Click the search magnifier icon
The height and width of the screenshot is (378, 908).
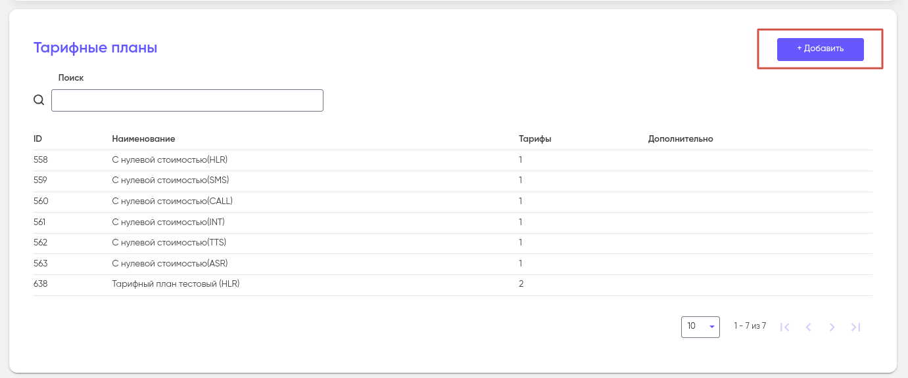tap(39, 100)
